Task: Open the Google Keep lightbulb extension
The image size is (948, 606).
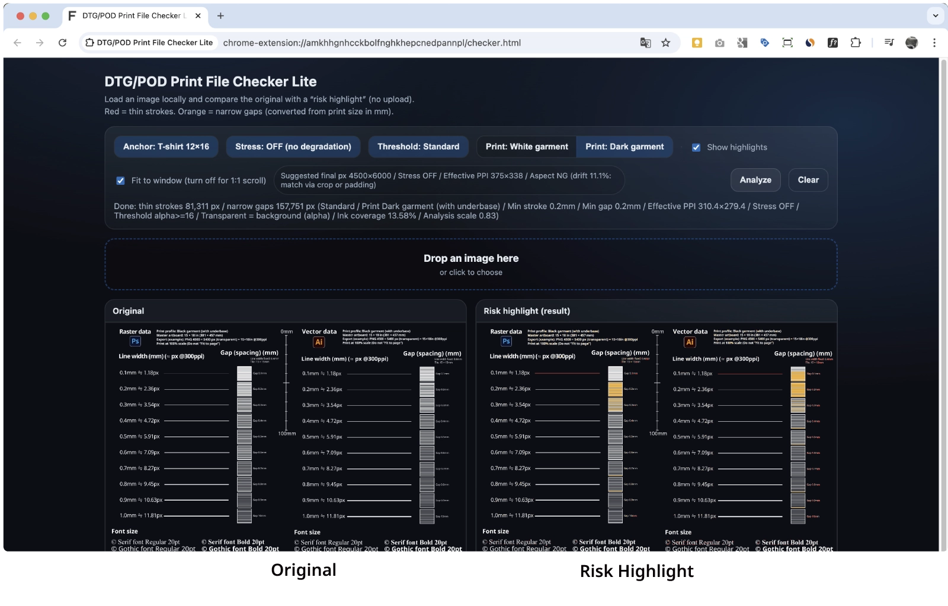Action: [x=697, y=43]
